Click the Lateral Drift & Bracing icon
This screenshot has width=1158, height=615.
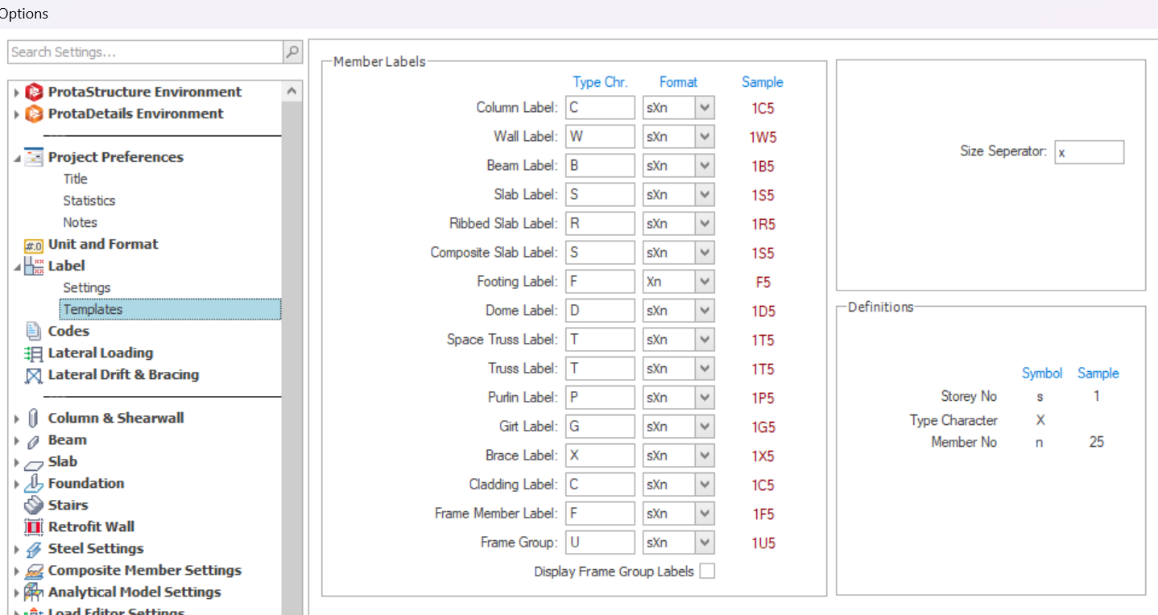(33, 375)
